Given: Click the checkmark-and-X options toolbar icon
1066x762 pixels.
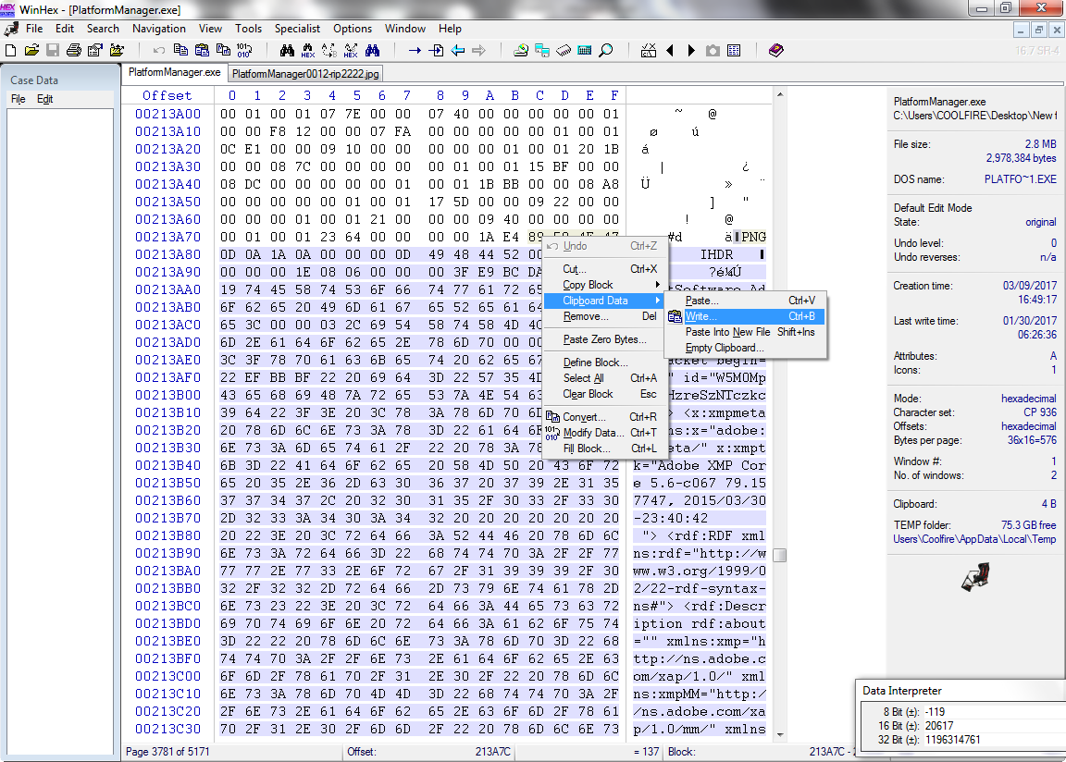Looking at the screenshot, I should 649,50.
